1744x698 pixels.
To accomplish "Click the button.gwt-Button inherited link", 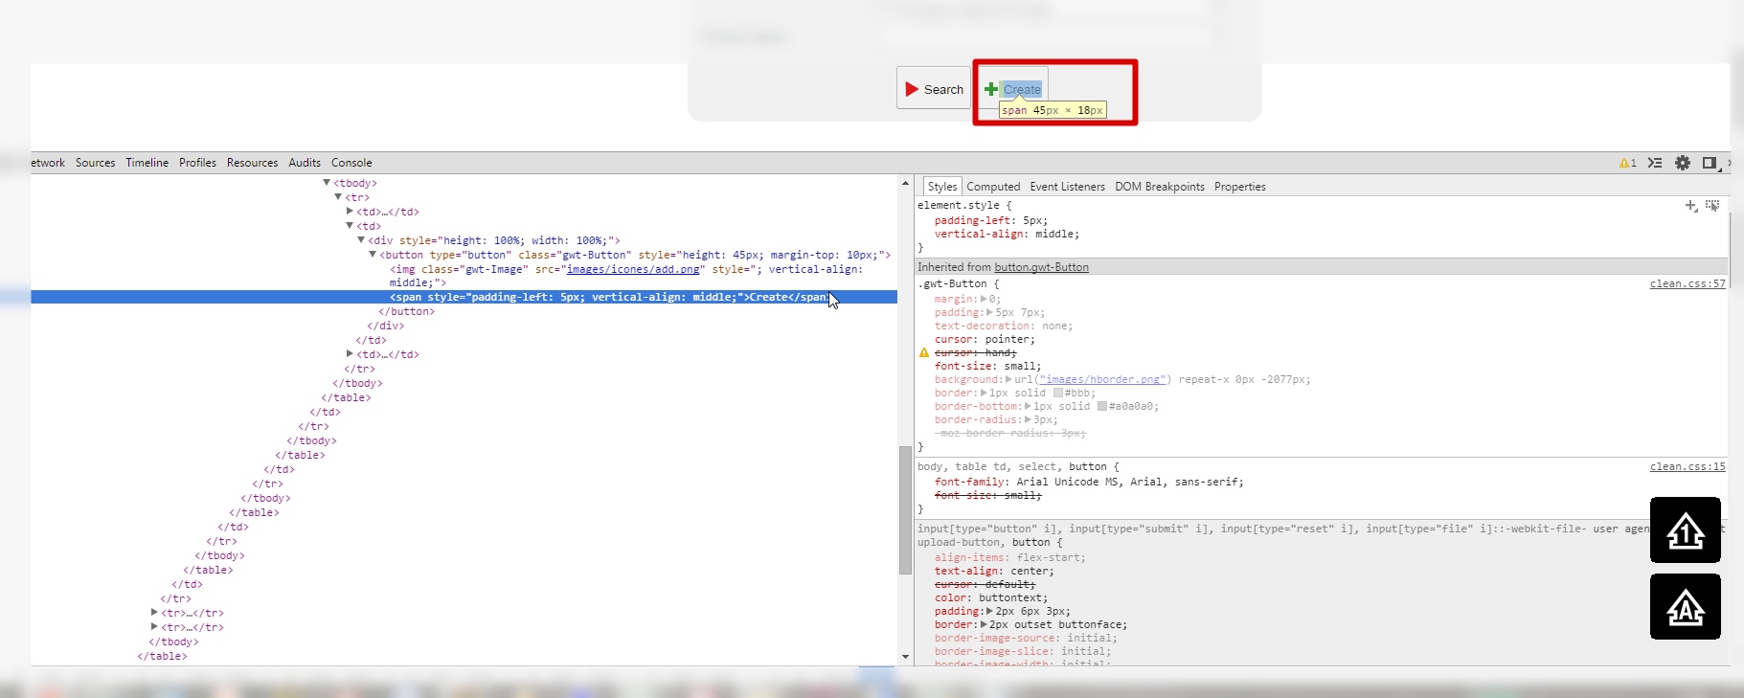I will [1041, 267].
